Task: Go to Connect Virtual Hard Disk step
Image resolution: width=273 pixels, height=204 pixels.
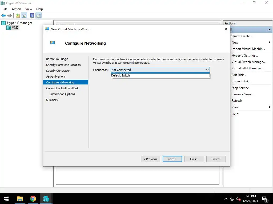Action: tap(62, 88)
